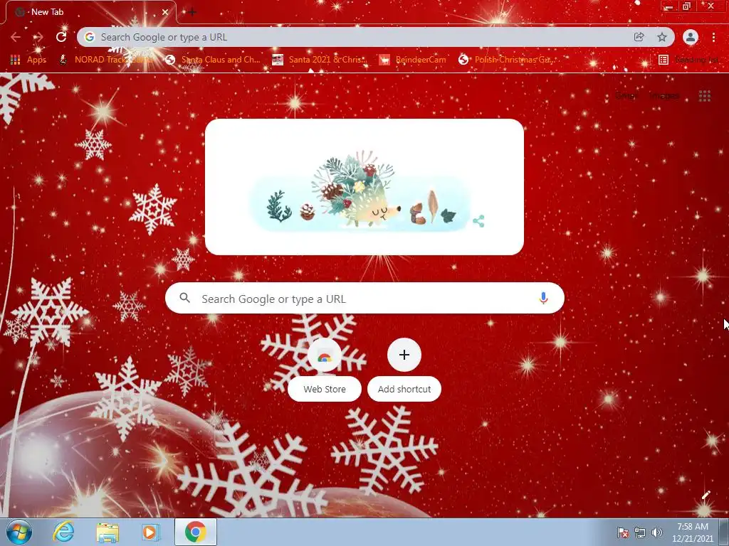Open the Google apps grid launcher

click(x=704, y=96)
